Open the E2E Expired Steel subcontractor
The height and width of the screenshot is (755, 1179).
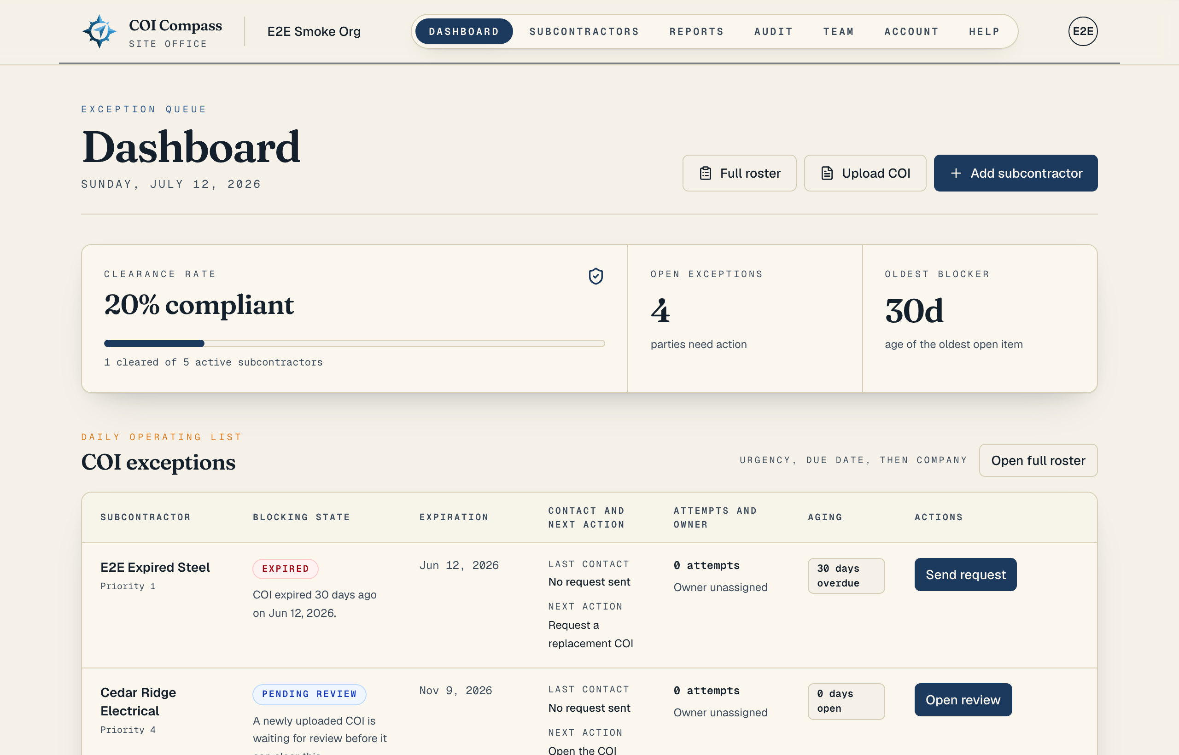click(155, 567)
